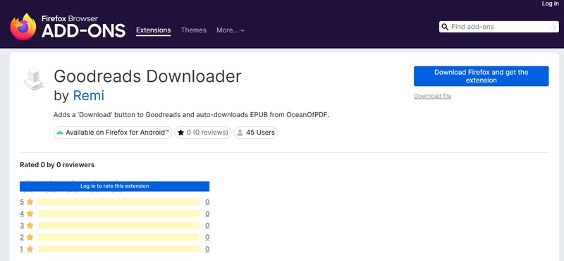The image size is (564, 261).
Task: Click the 3-star review count zero
Action: (x=207, y=226)
